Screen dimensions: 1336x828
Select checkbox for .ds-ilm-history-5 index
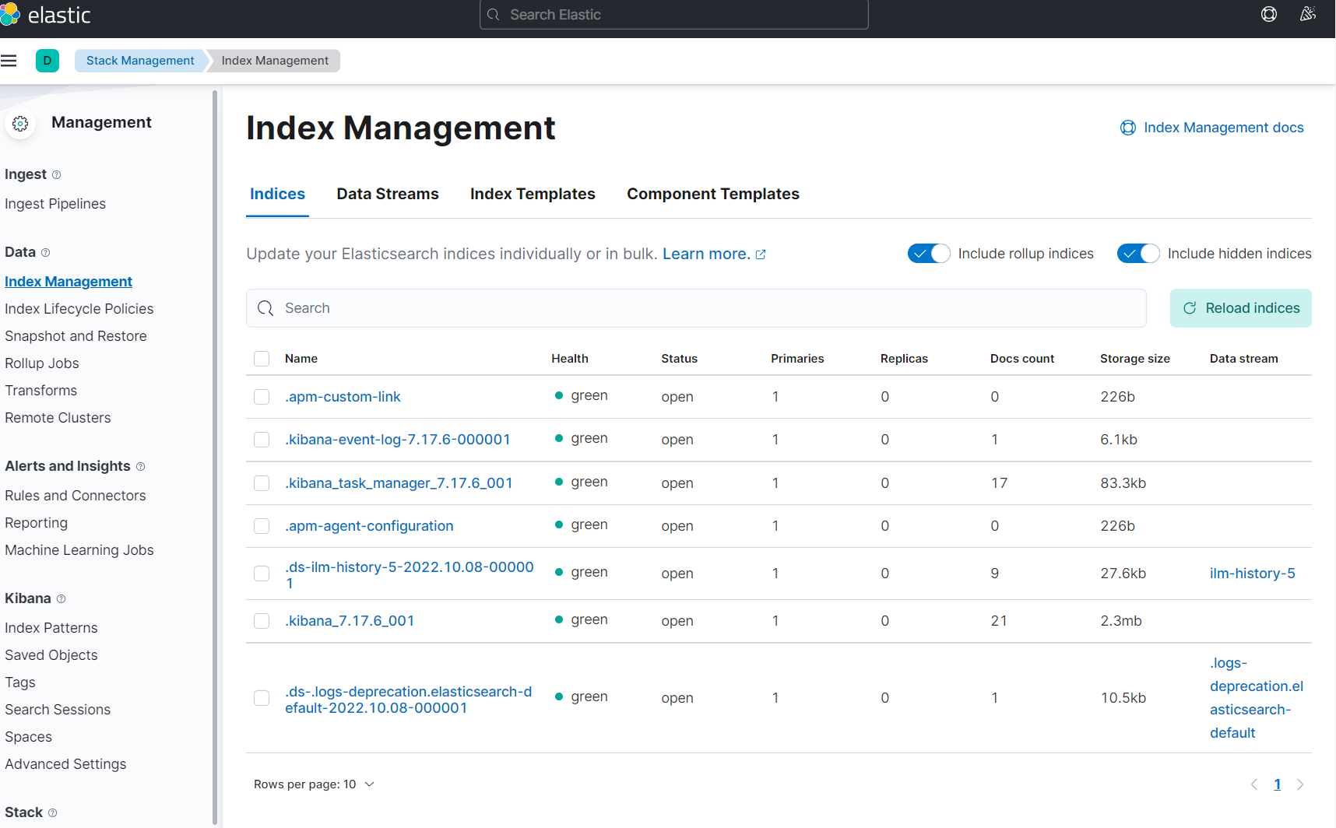click(x=262, y=574)
